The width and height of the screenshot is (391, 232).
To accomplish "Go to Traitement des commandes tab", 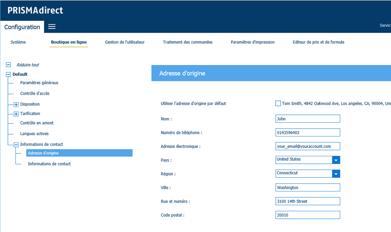I will (187, 42).
